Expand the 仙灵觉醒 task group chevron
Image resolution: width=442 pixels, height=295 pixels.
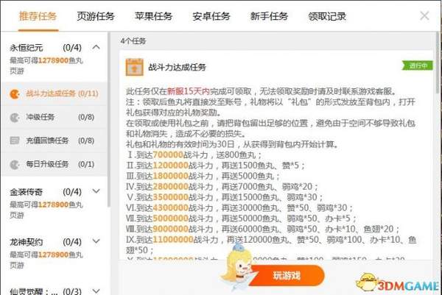[x=96, y=291]
